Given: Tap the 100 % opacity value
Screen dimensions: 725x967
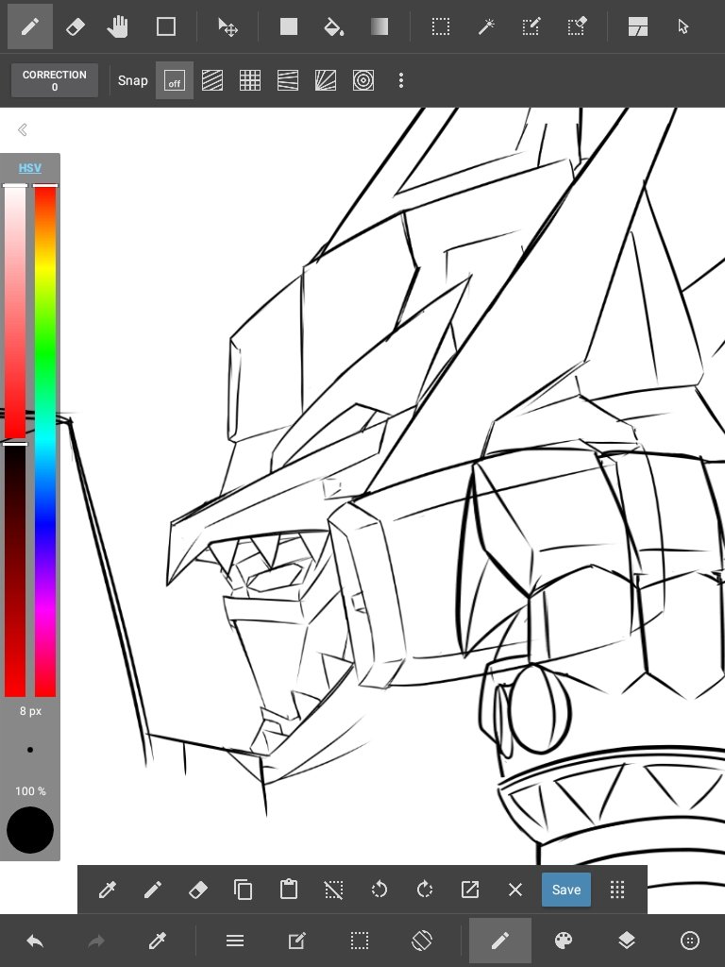Looking at the screenshot, I should (30, 790).
